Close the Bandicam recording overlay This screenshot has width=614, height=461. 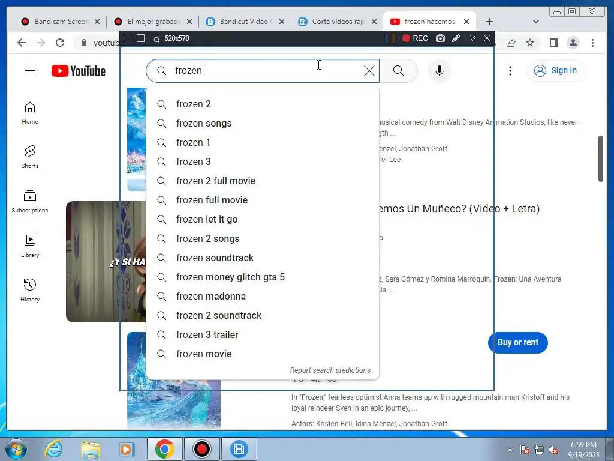pyautogui.click(x=487, y=38)
